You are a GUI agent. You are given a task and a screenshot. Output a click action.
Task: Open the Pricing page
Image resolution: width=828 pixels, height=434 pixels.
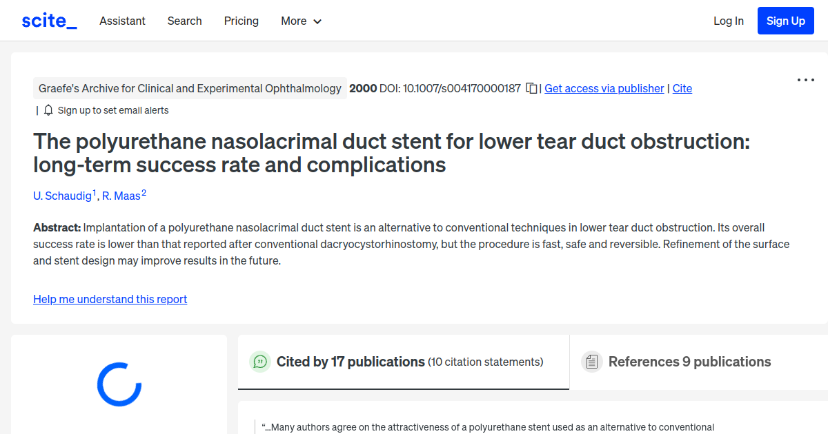click(241, 21)
